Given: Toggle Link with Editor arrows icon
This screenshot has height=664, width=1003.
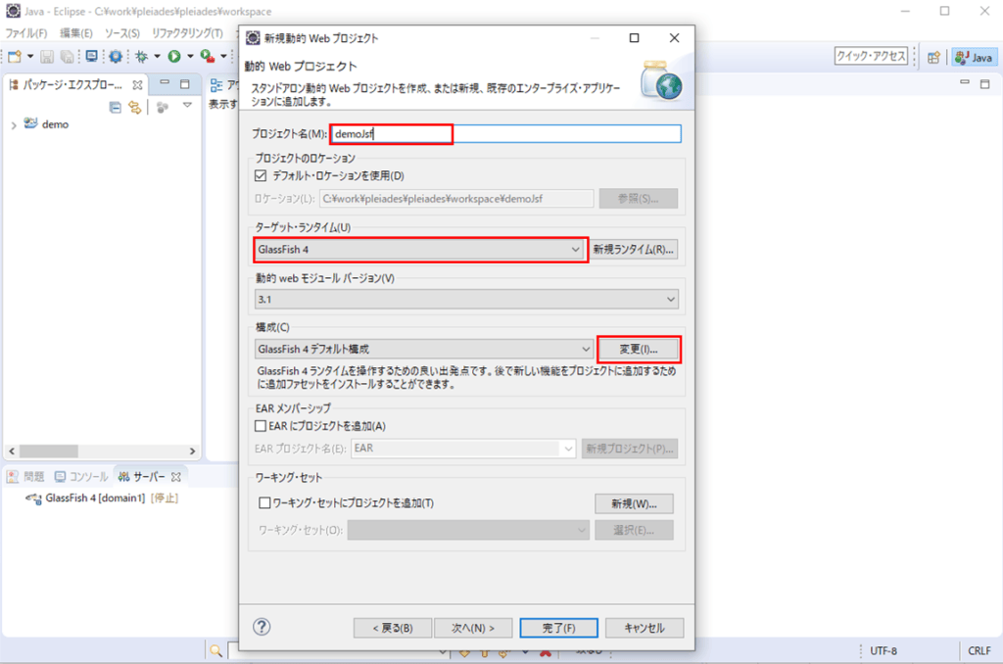Looking at the screenshot, I should point(135,108).
